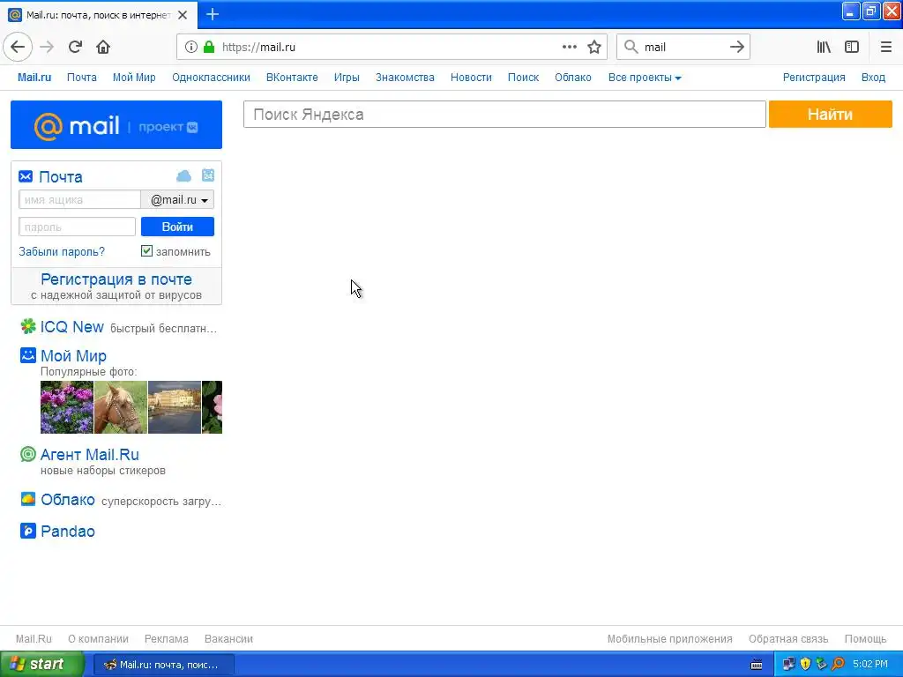Select the Mail.ru browser tab
903x677 pixels.
click(x=99, y=15)
